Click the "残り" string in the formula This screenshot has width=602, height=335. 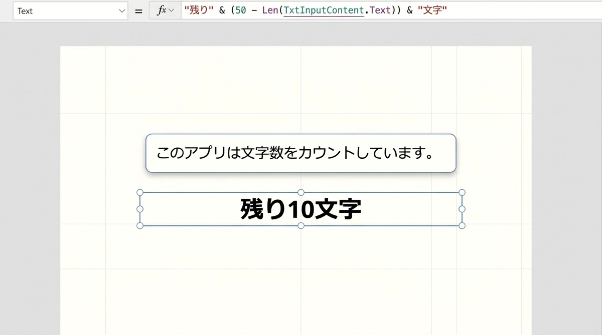tap(199, 11)
